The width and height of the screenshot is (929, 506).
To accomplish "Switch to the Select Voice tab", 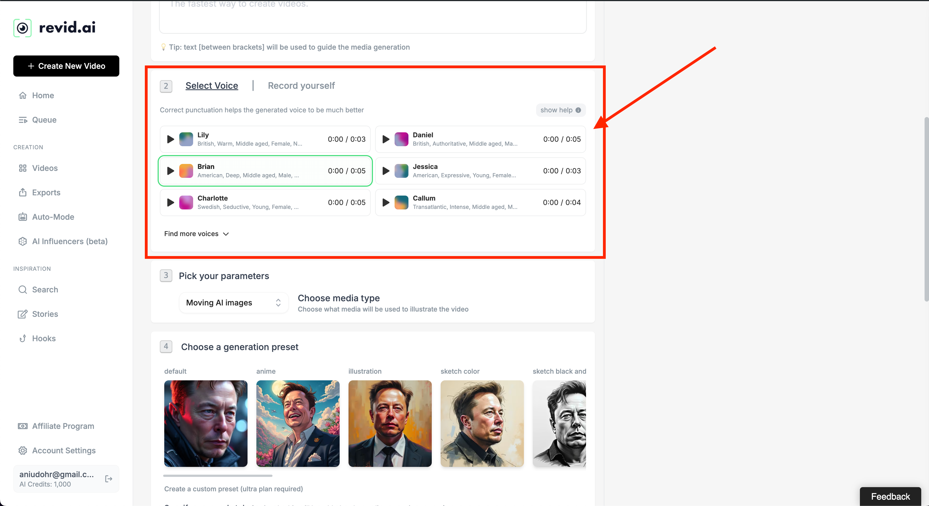I will tap(212, 85).
